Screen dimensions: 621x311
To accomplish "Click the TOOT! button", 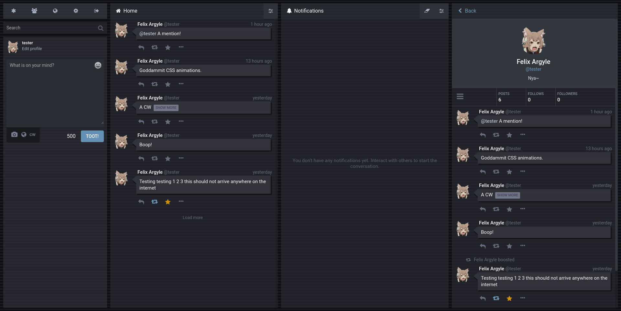I will [92, 136].
